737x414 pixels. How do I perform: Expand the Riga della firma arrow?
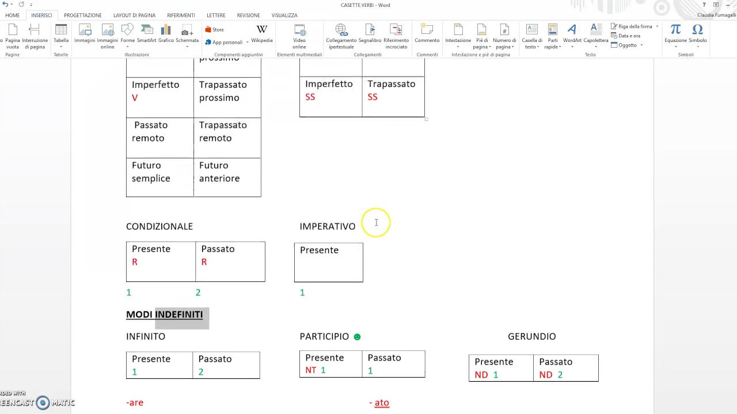click(x=657, y=26)
